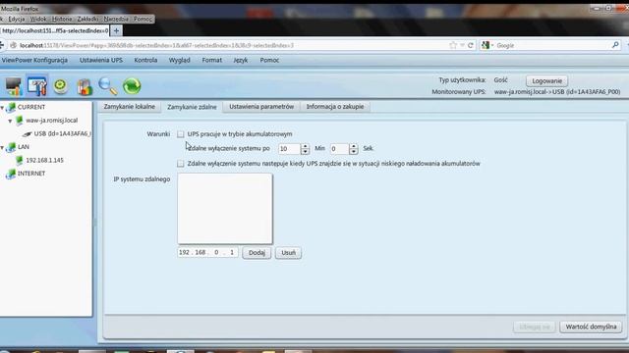Click the Sek value input field
Image resolution: width=629 pixels, height=353 pixels.
339,149
